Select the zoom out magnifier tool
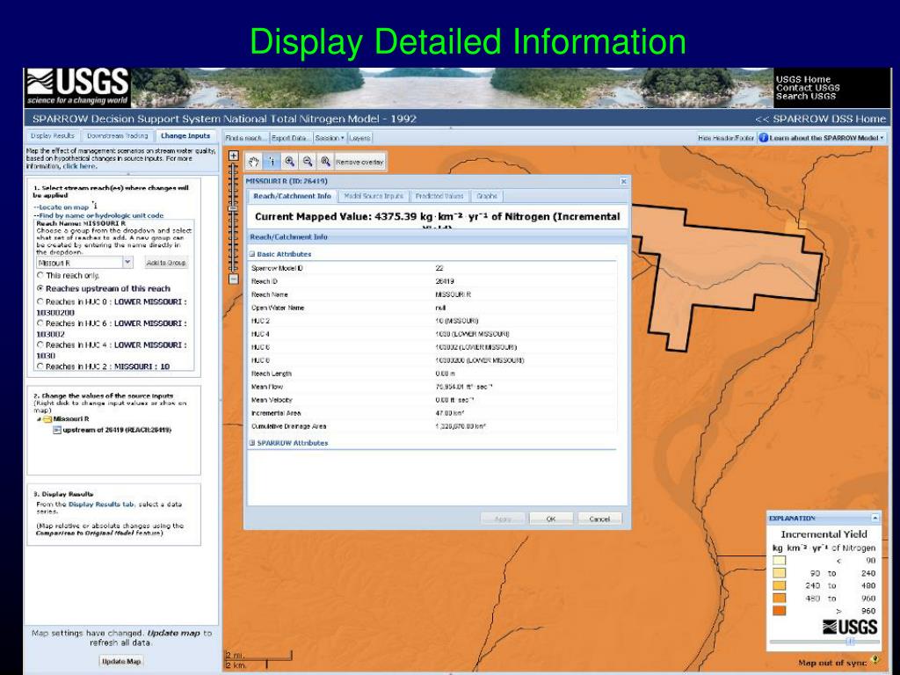This screenshot has height=675, width=900. click(308, 162)
